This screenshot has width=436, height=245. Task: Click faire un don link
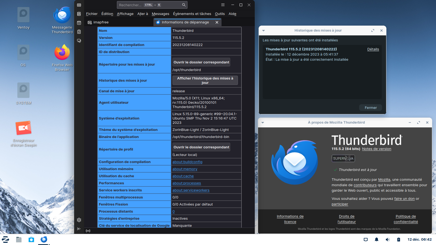click(404, 199)
